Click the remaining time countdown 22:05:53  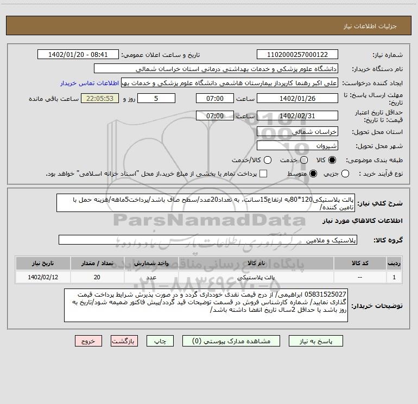point(100,98)
